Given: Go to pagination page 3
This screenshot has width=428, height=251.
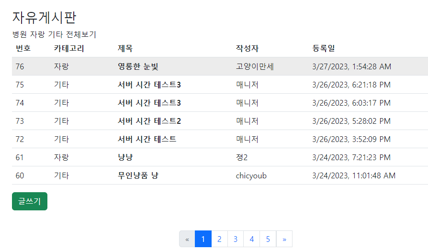Looking at the screenshot, I should point(235,239).
